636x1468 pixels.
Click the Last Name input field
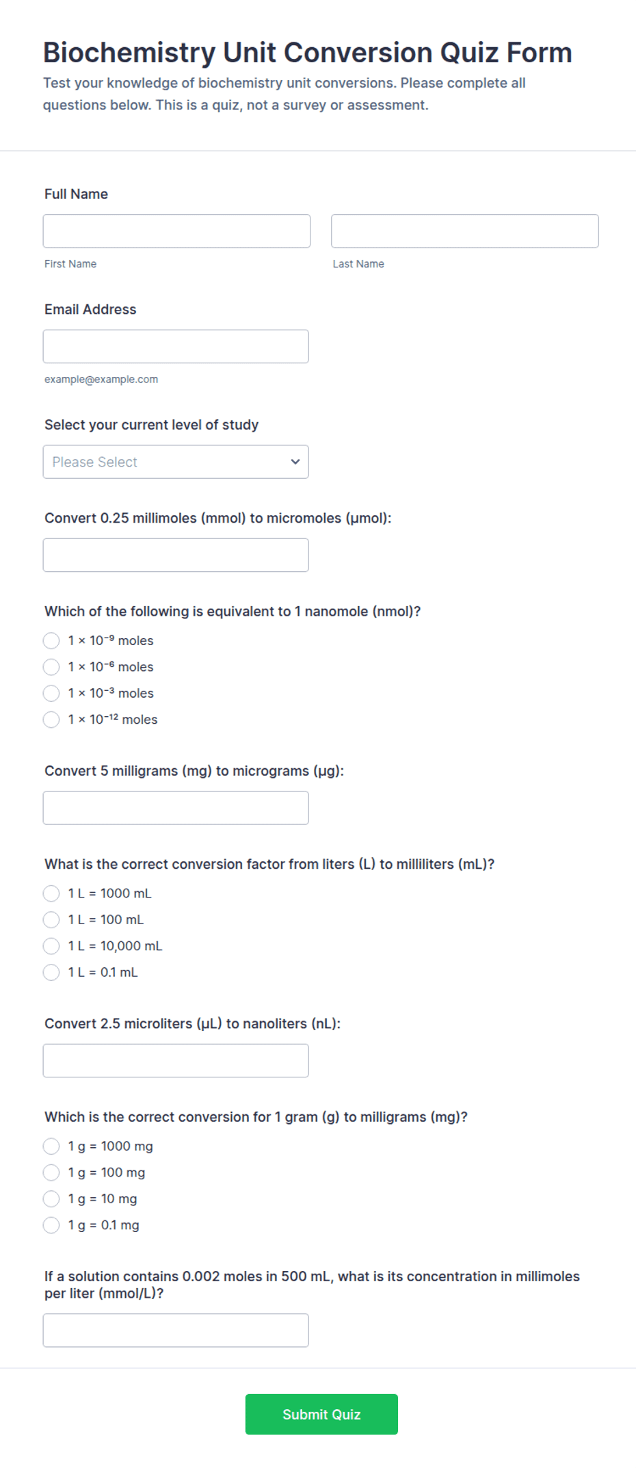tap(465, 231)
